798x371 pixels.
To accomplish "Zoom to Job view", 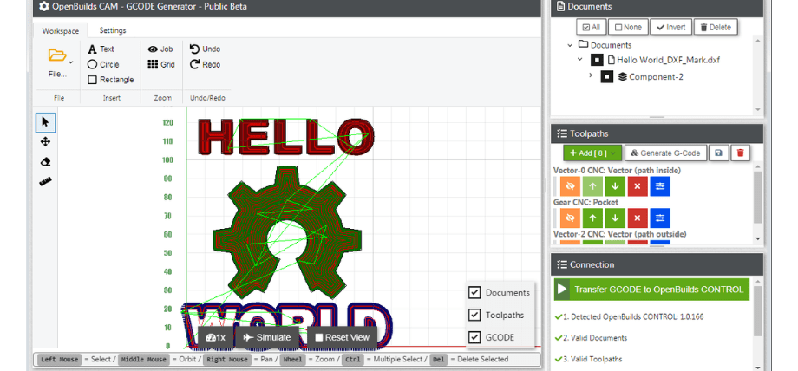I will coord(160,49).
